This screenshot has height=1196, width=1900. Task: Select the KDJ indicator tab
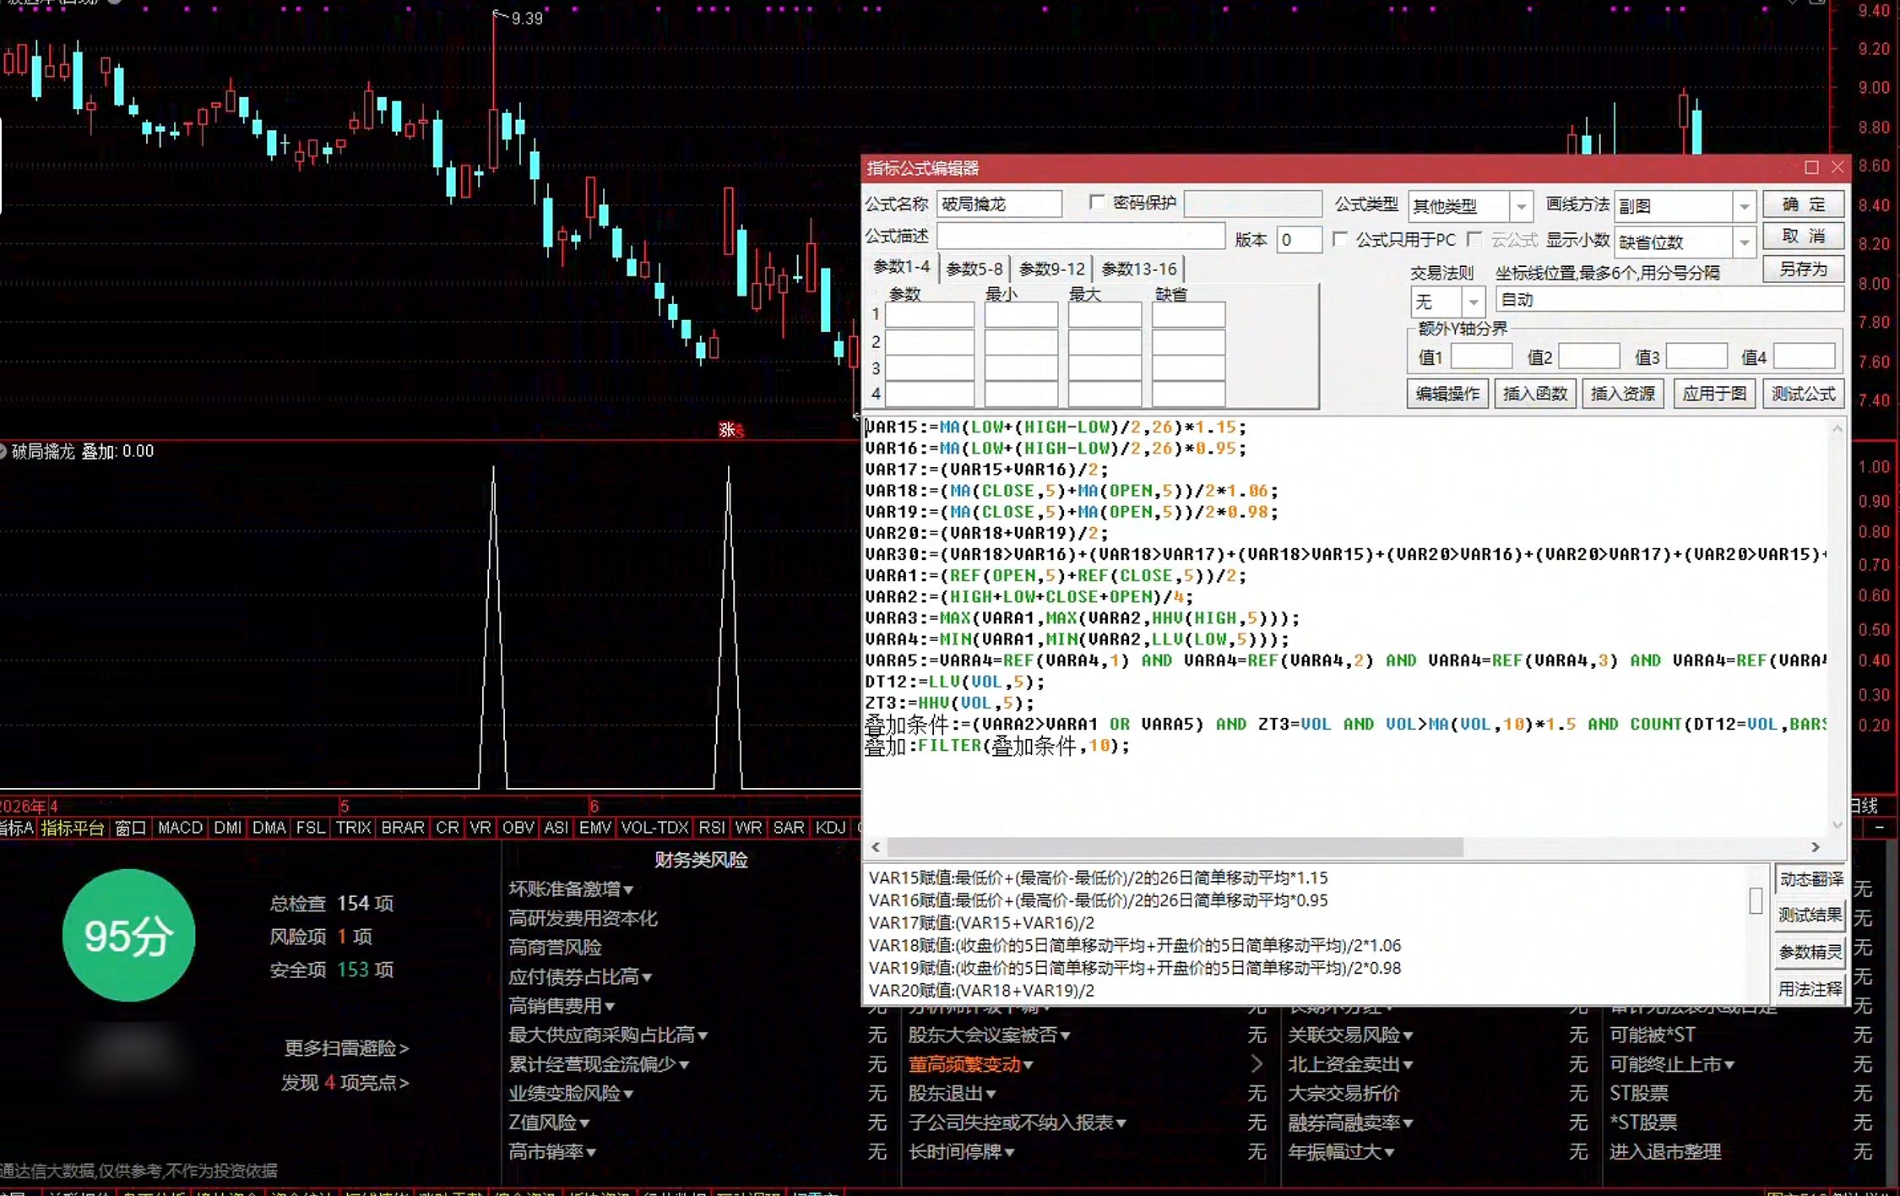pos(830,828)
